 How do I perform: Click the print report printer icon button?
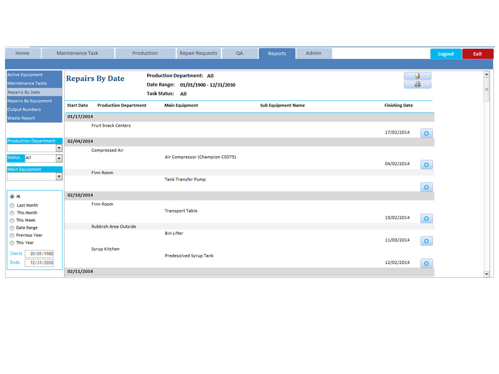coord(418,84)
